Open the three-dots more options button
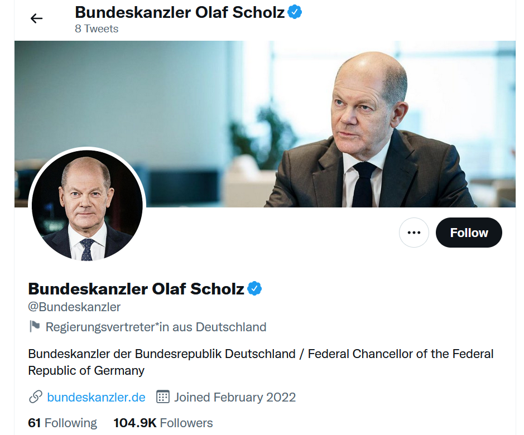The width and height of the screenshot is (524, 435). [x=414, y=233]
